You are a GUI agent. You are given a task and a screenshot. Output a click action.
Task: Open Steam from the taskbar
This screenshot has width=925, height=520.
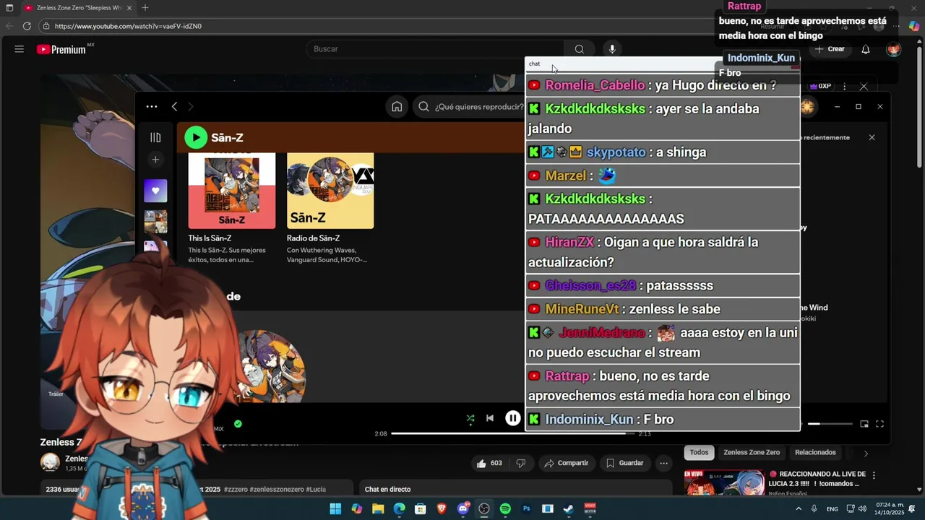pyautogui.click(x=569, y=509)
